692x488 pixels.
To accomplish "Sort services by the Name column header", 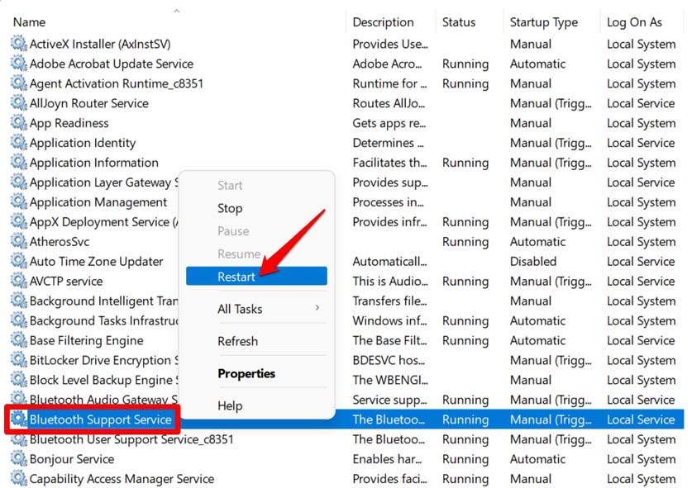I will [29, 22].
